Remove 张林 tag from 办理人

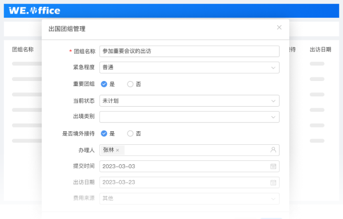(x=117, y=151)
